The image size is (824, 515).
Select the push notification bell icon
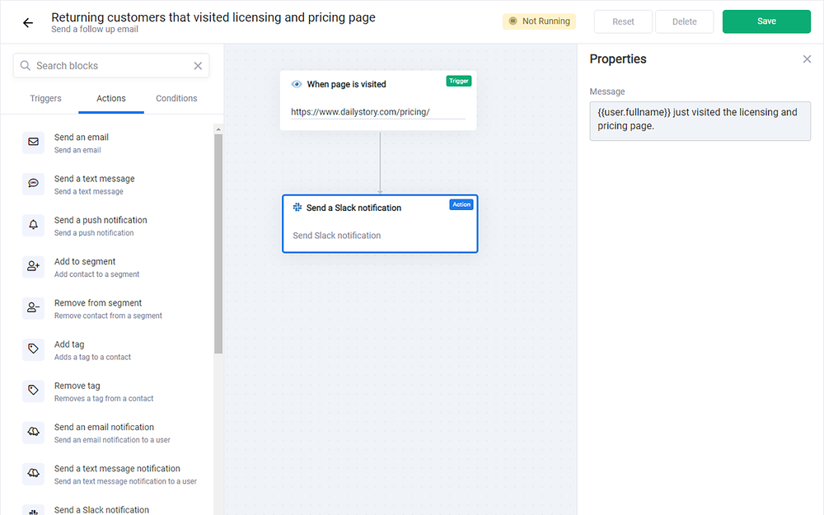(x=33, y=225)
